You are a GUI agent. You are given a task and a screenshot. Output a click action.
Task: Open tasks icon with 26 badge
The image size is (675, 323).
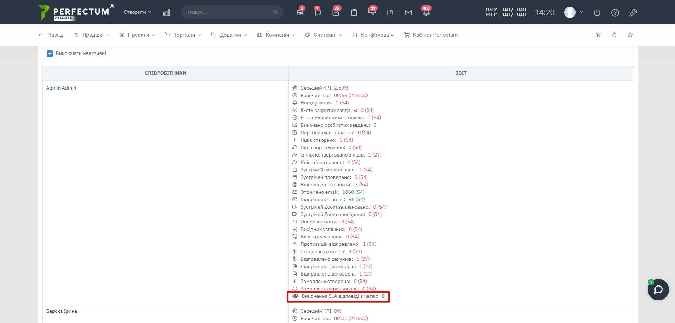[x=336, y=12]
